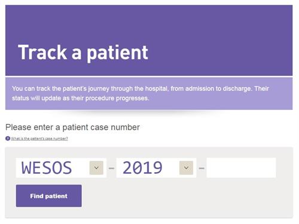Click 'Please enter a patient case number' label
This screenshot has height=224, width=299.
click(72, 127)
